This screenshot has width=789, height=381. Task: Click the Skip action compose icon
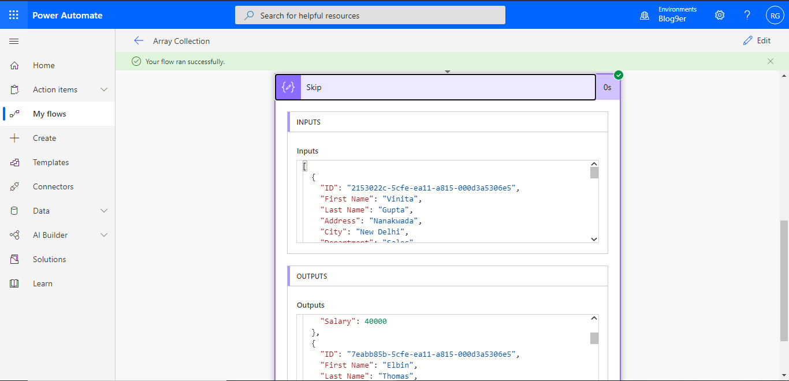(x=288, y=87)
